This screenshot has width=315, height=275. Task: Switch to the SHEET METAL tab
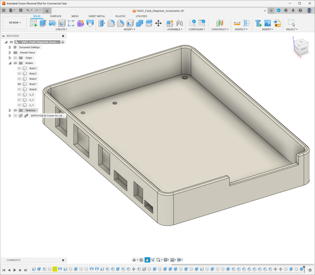tap(97, 16)
